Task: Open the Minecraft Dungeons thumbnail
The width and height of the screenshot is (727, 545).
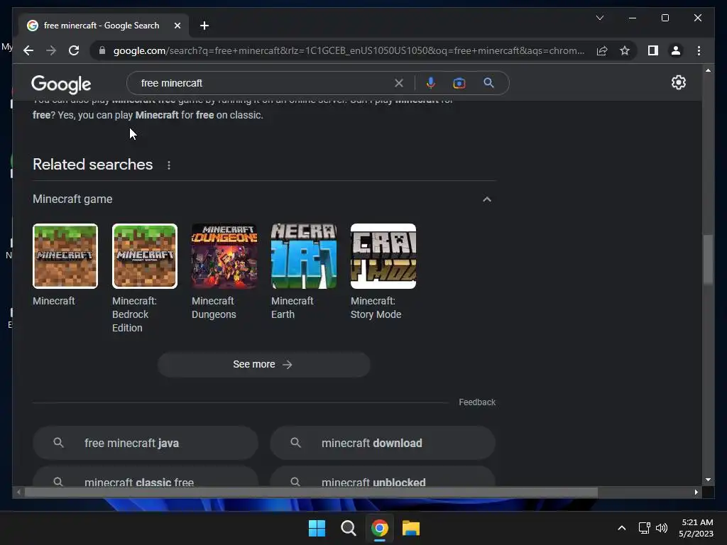Action: pyautogui.click(x=224, y=256)
